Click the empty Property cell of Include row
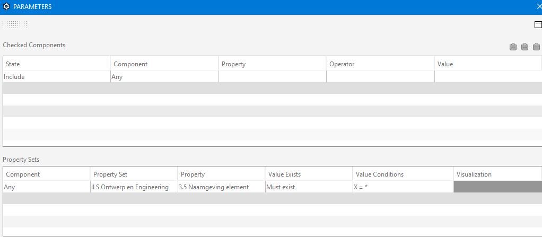Image resolution: width=542 pixels, height=237 pixels. pyautogui.click(x=273, y=77)
